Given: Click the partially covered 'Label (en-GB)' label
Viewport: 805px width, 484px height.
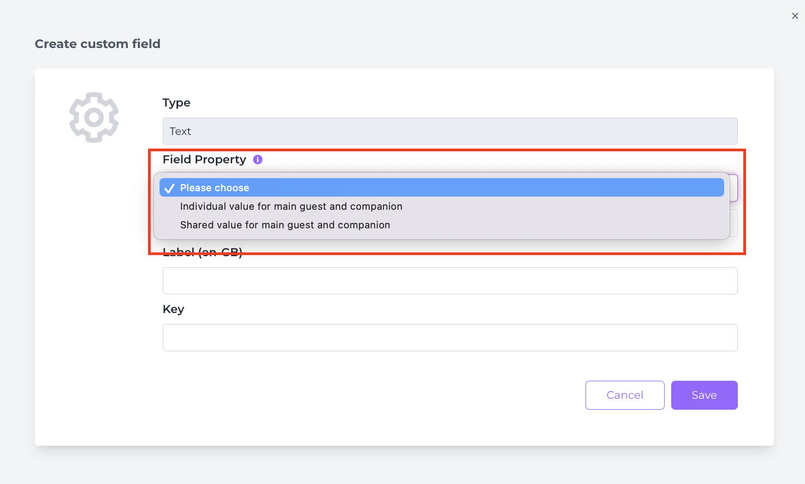Looking at the screenshot, I should [x=203, y=252].
